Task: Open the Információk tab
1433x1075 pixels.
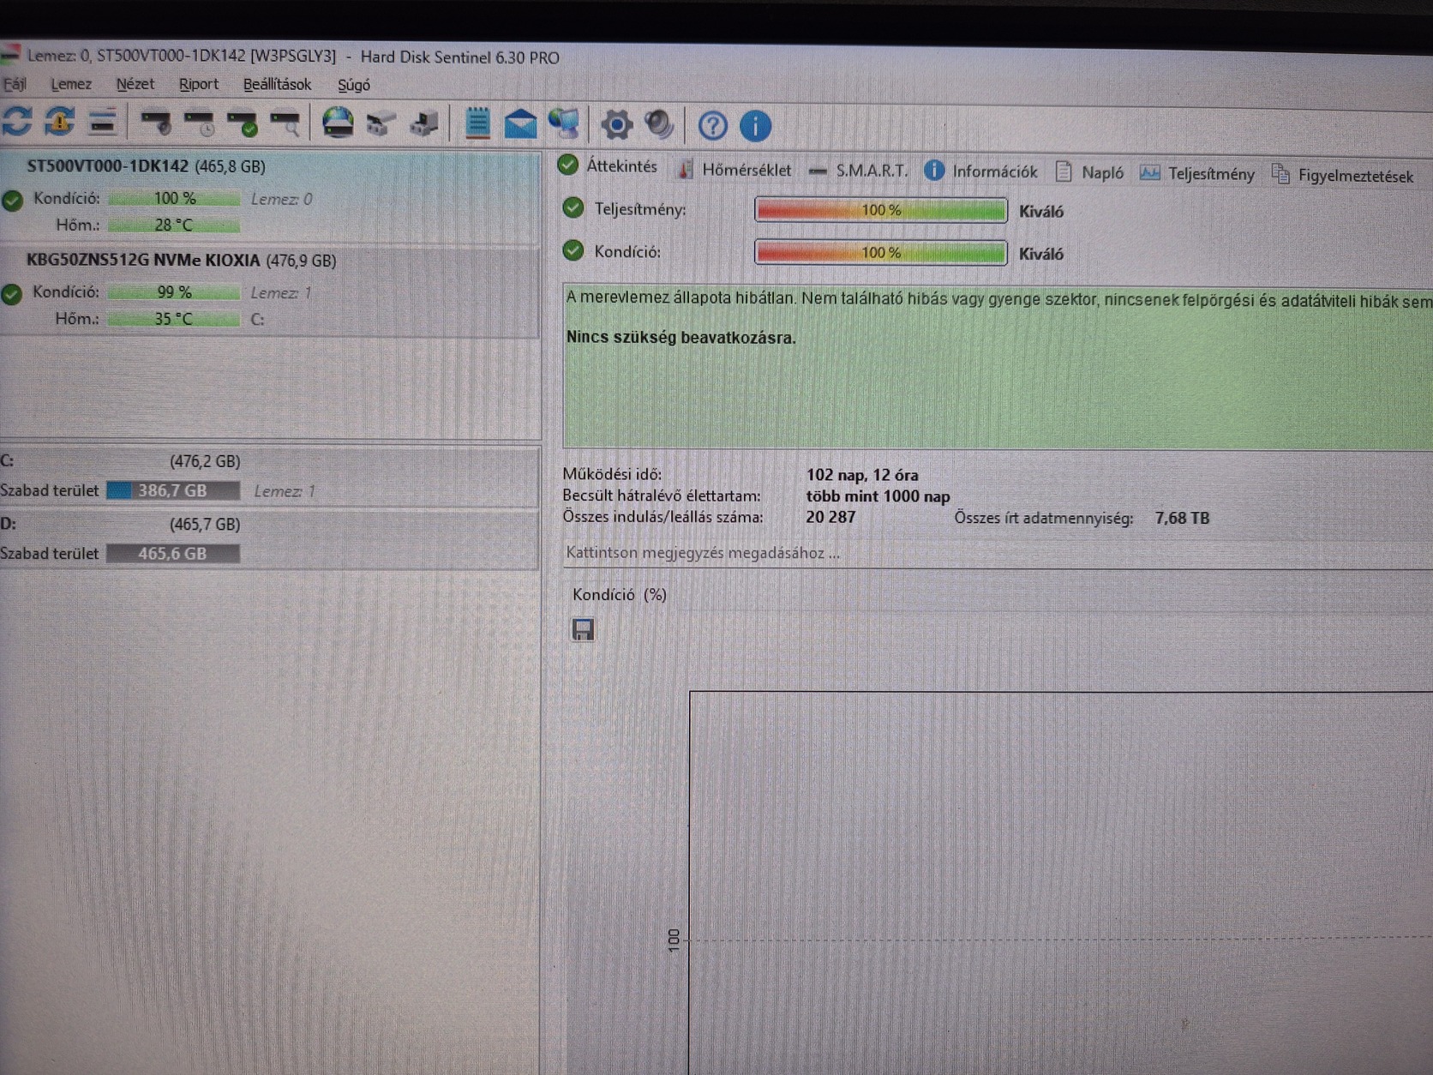Action: pos(981,171)
